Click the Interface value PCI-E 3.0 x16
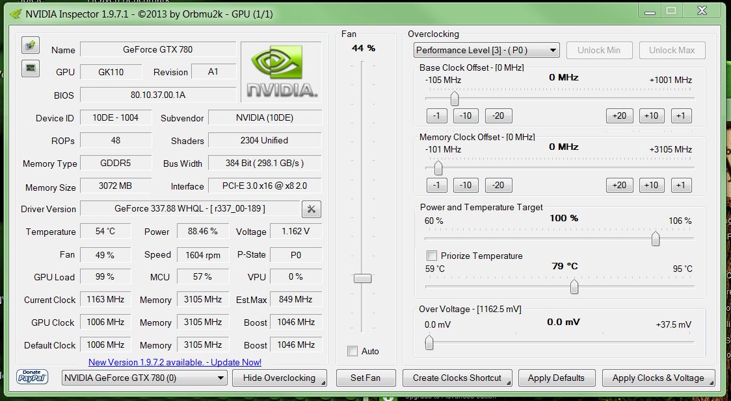Screen dimensions: 731x401 [264, 186]
